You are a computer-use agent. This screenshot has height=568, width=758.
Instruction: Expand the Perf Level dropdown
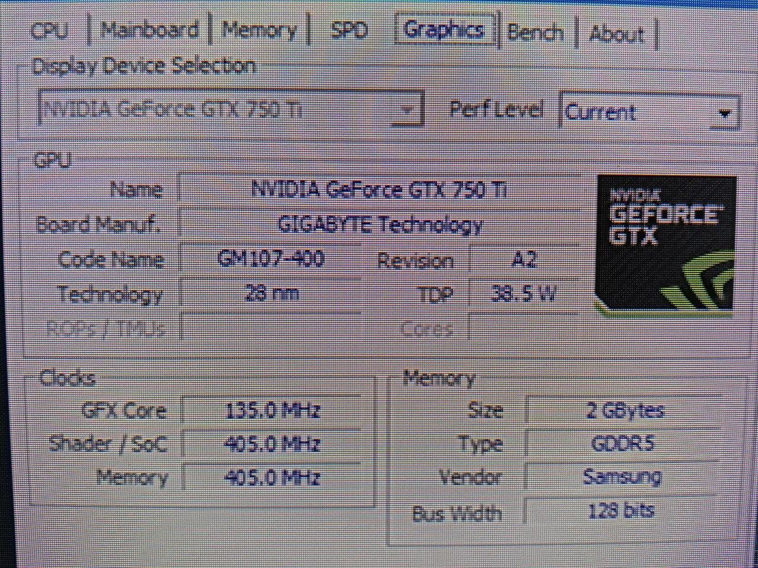coord(649,111)
